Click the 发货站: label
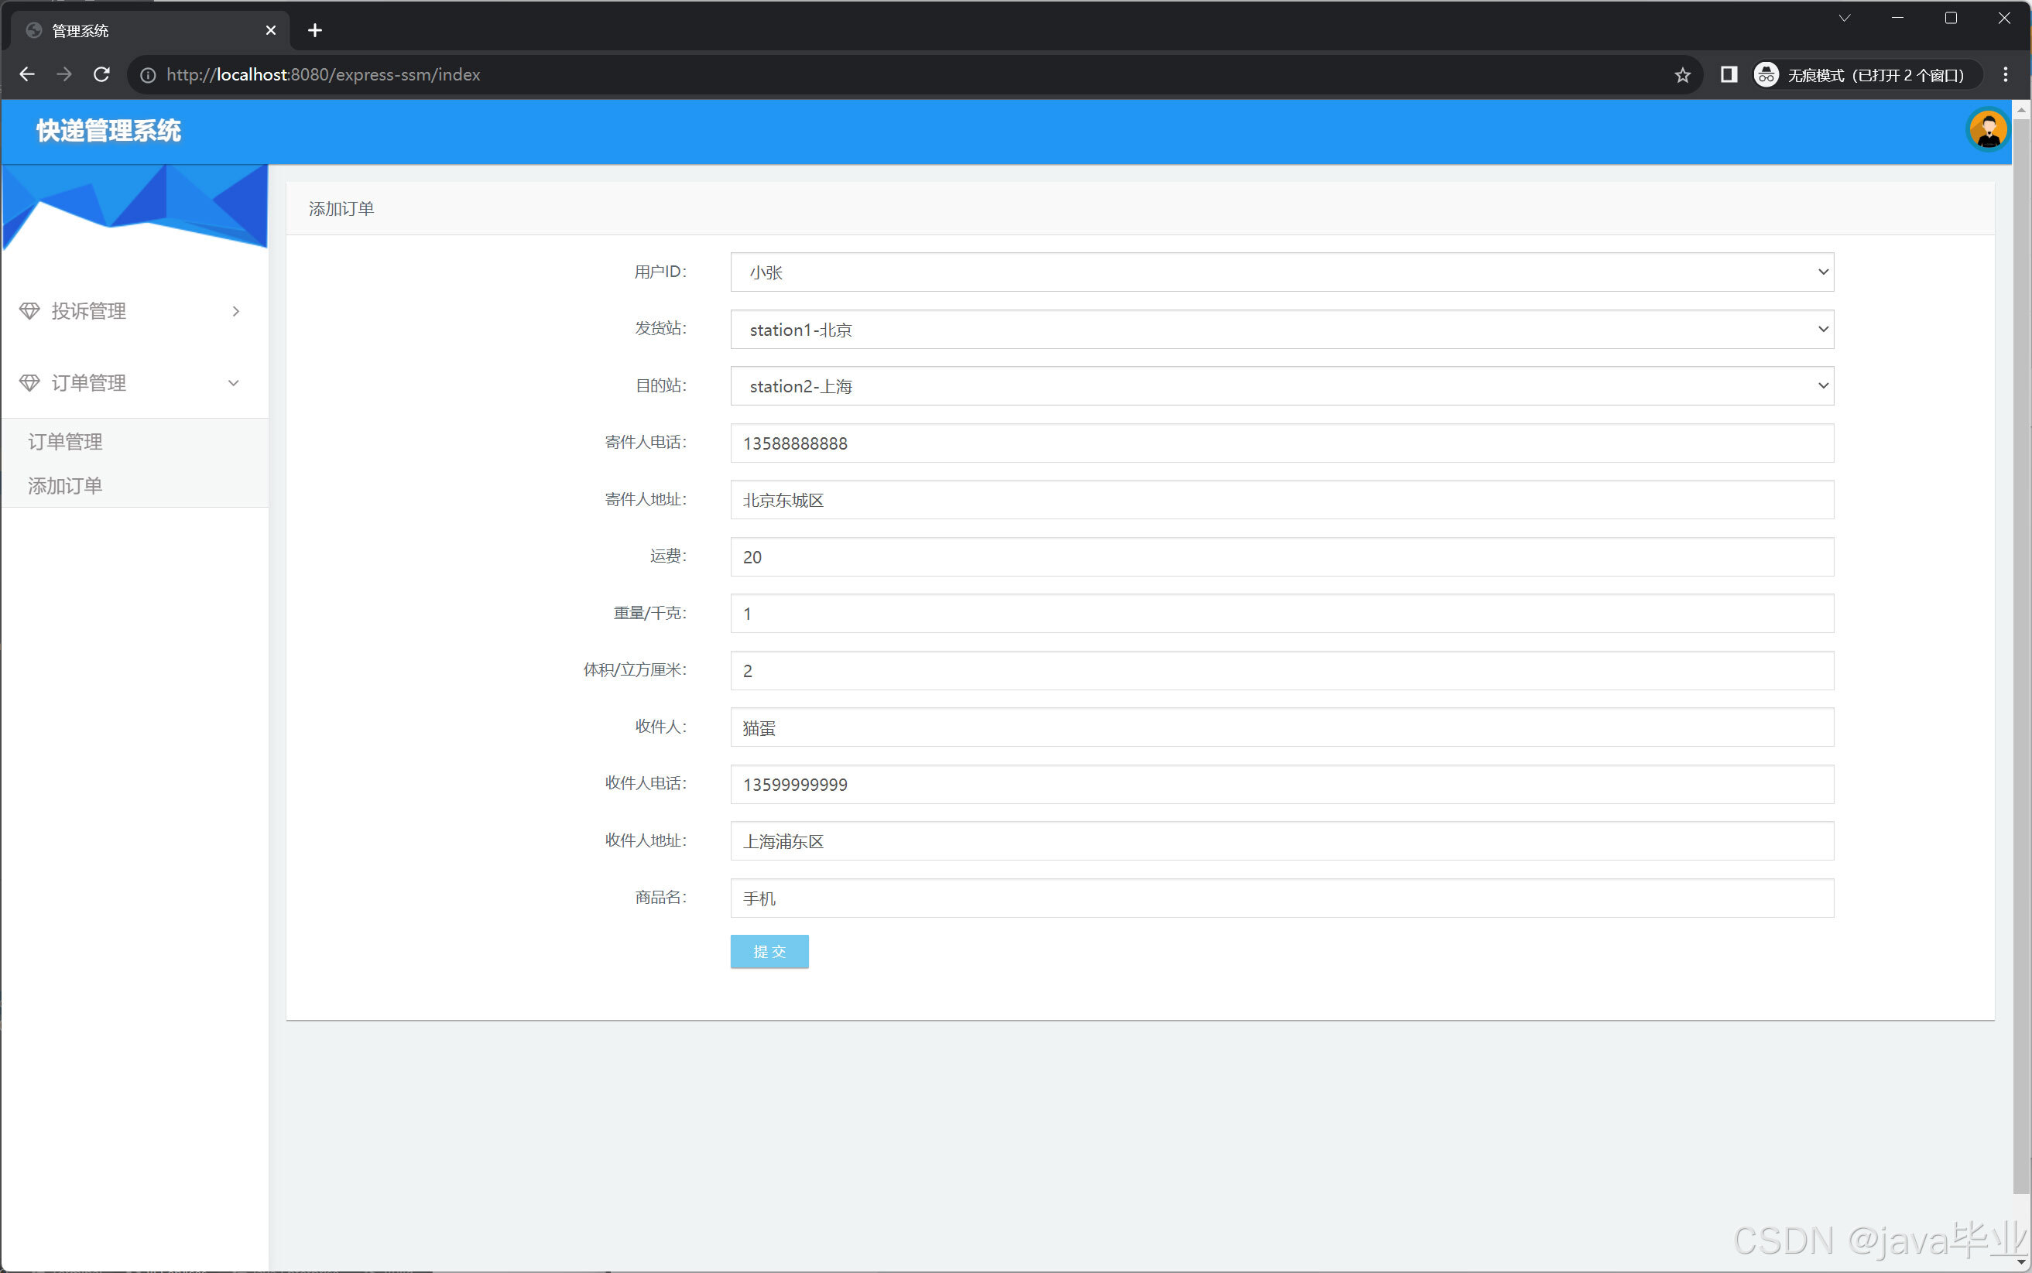 coord(660,328)
